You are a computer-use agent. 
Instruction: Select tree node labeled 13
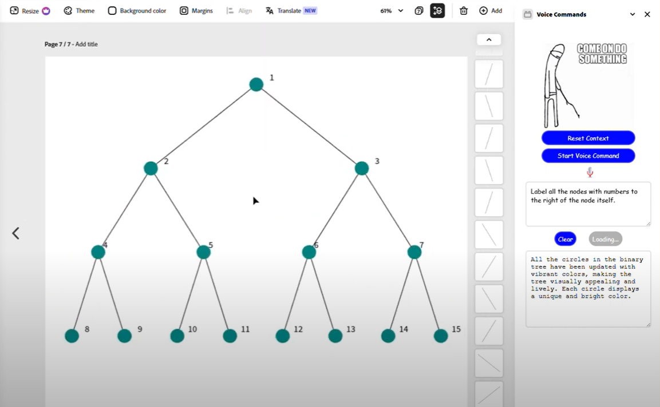point(335,336)
